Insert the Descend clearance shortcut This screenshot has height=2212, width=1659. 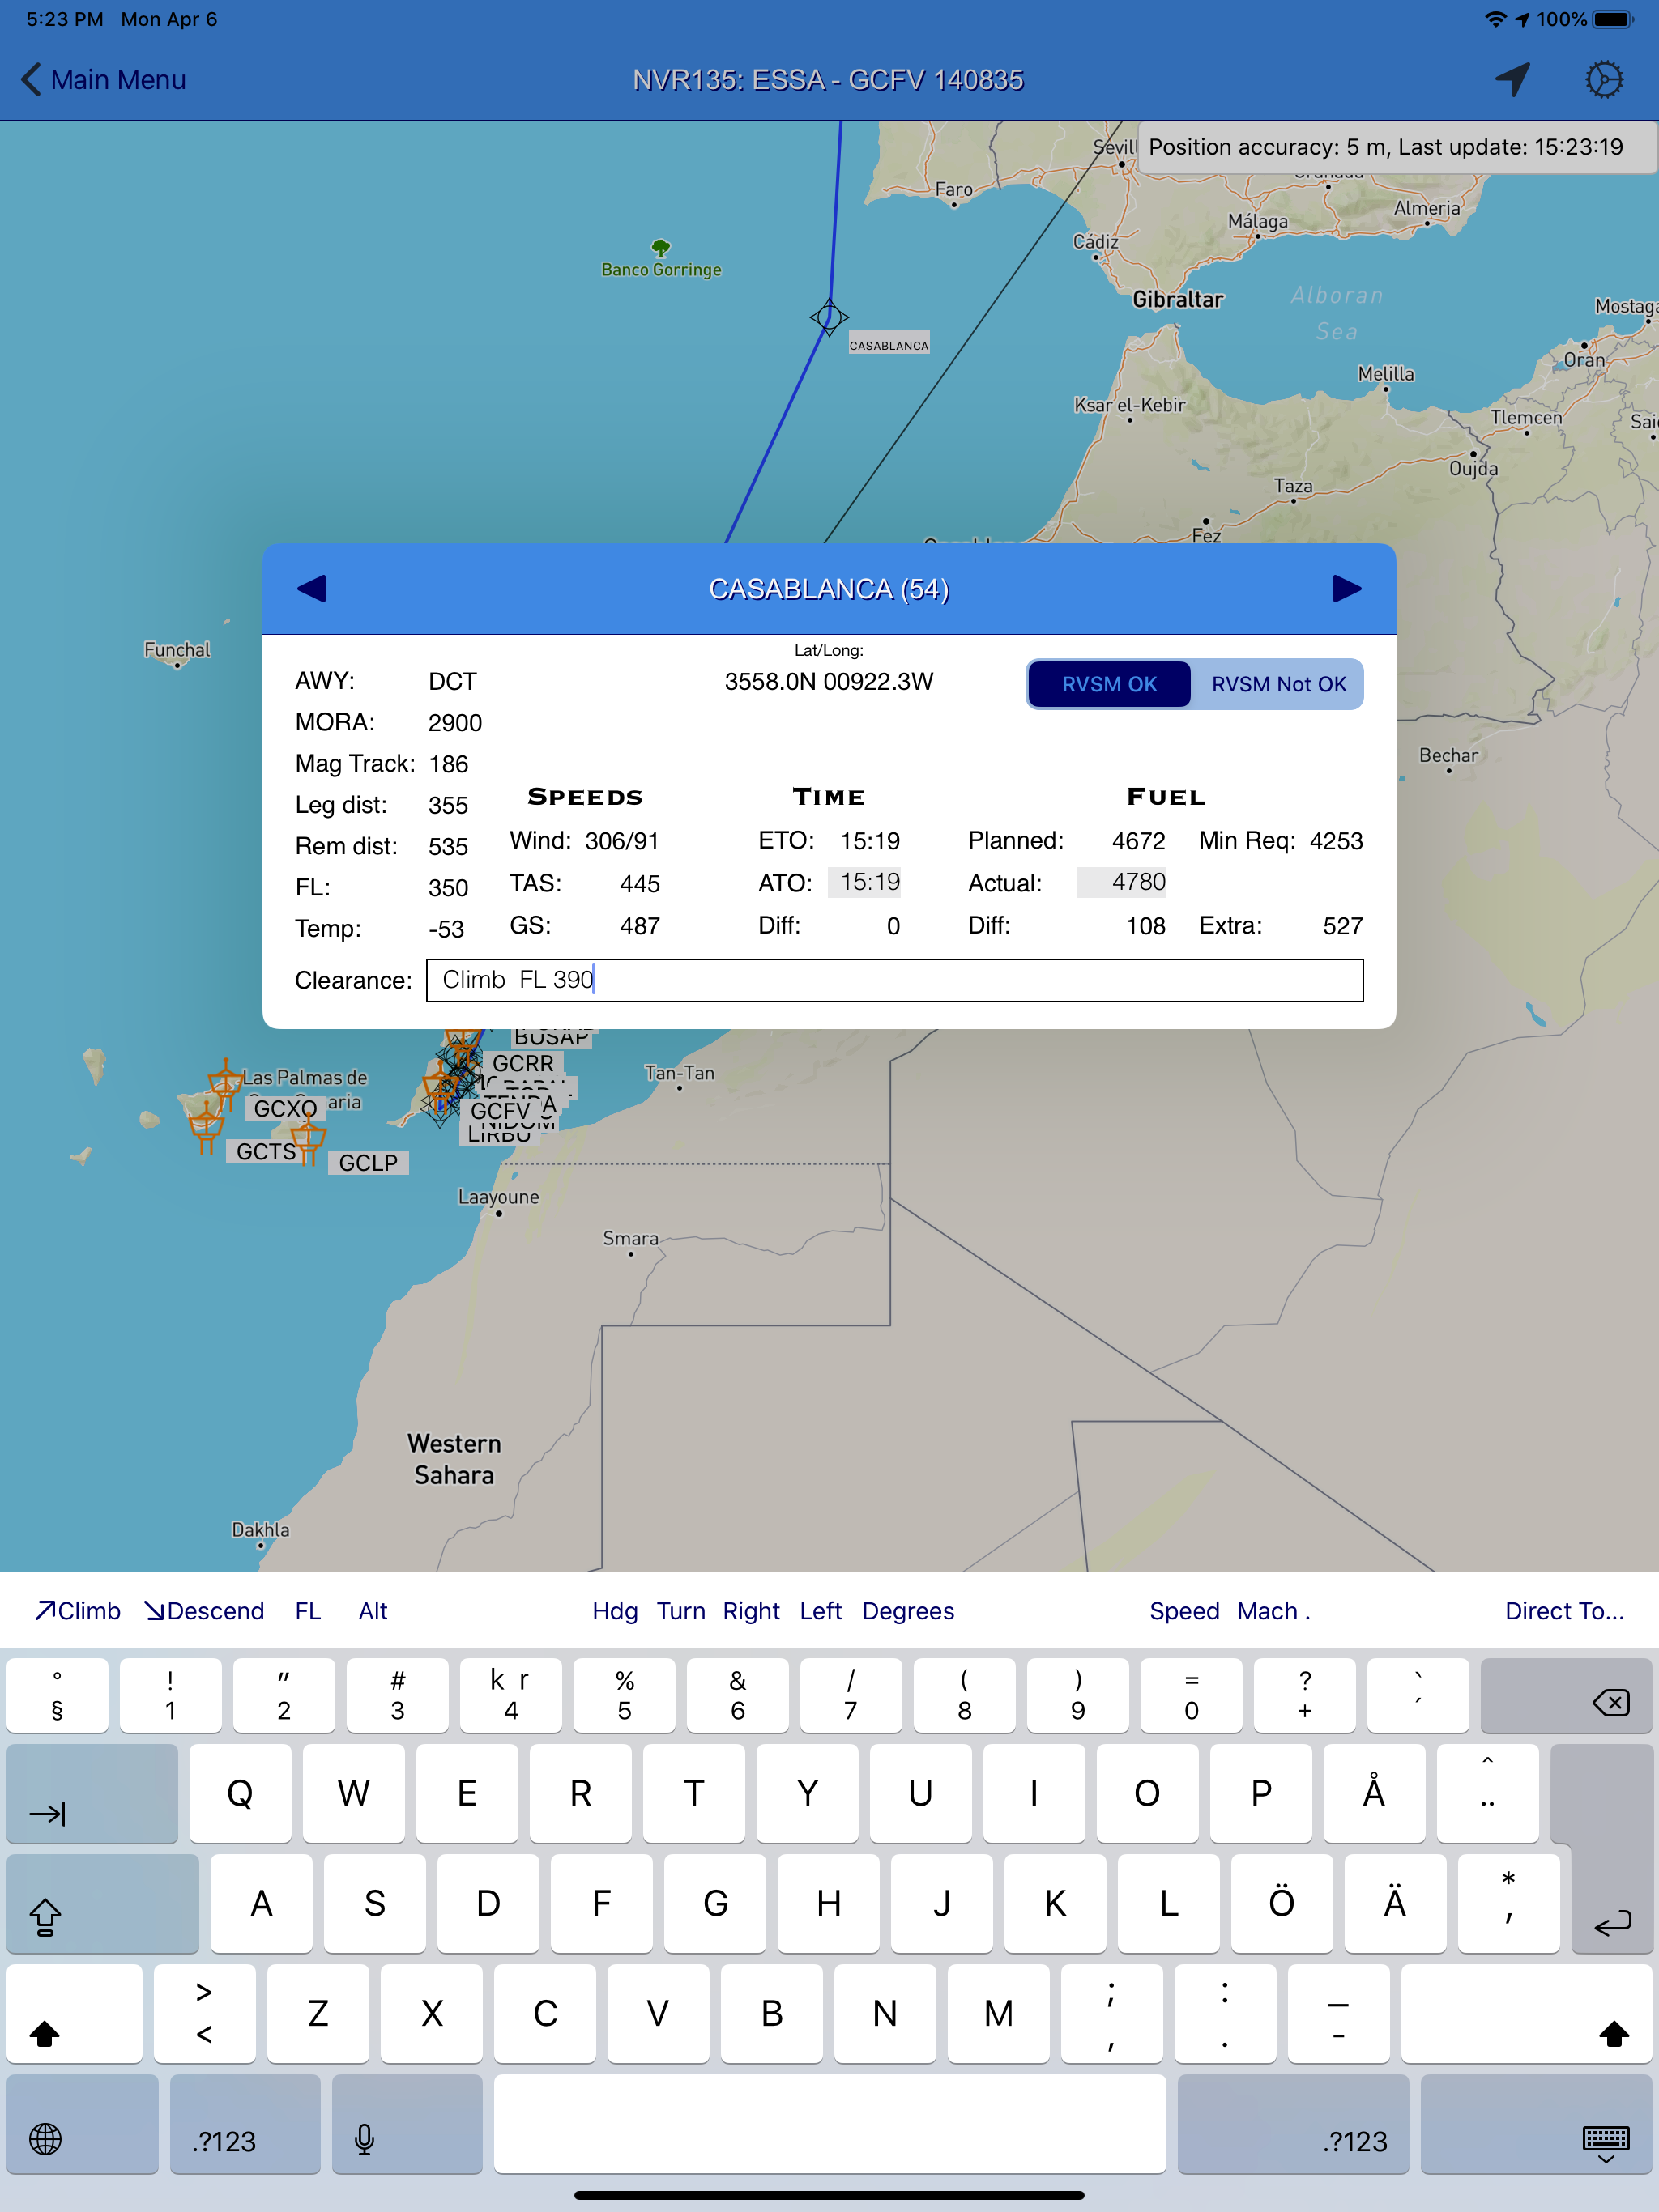click(x=204, y=1611)
